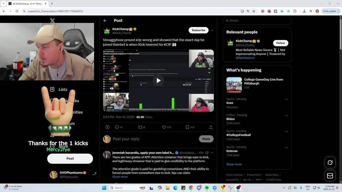342x192 pixels.
Task: Open Chrome downloads
Action: 304,11
